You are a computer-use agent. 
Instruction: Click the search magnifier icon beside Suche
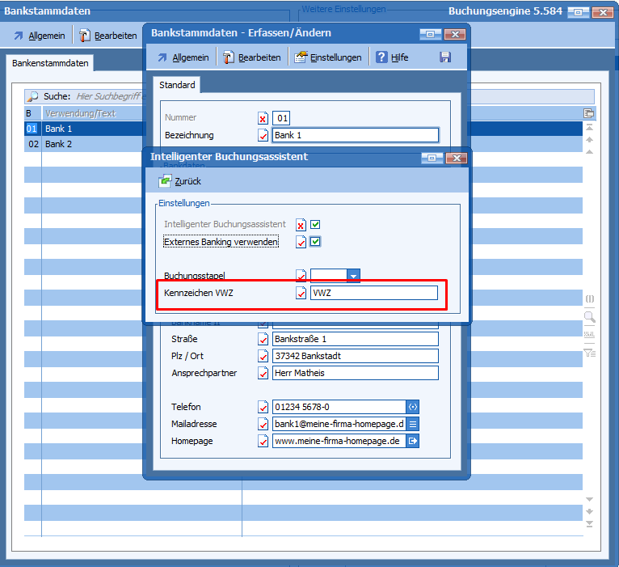coord(33,96)
